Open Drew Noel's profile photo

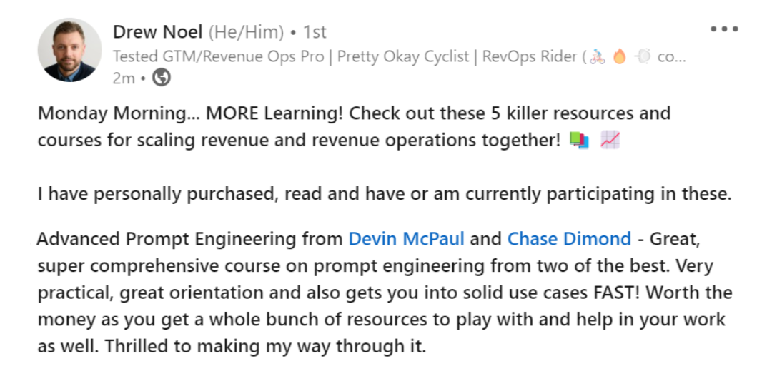tap(69, 50)
